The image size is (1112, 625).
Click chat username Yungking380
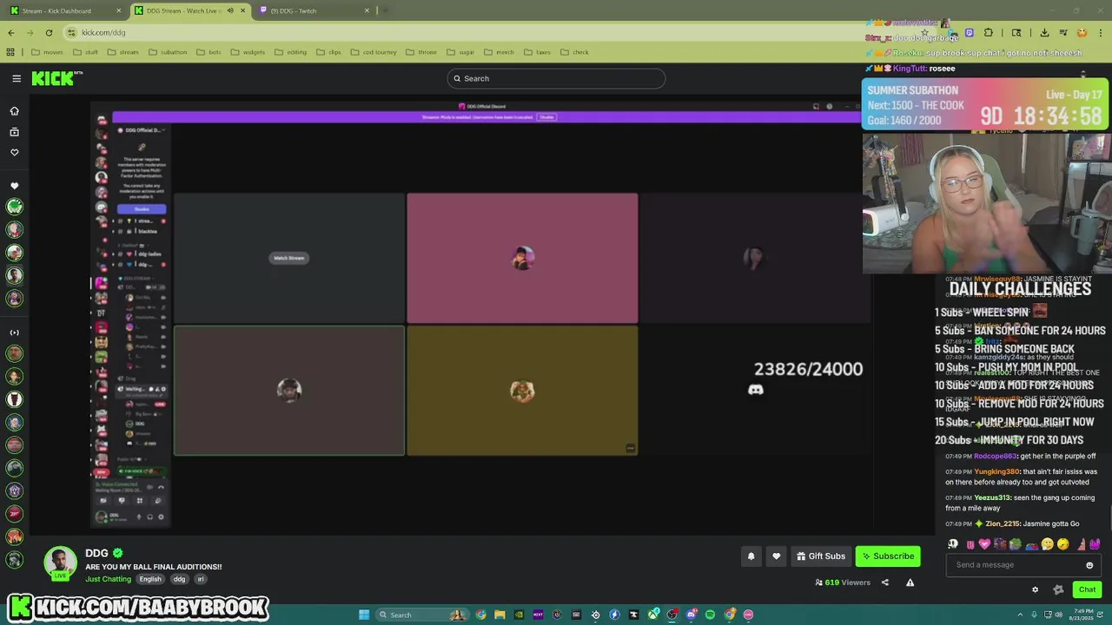[996, 472]
